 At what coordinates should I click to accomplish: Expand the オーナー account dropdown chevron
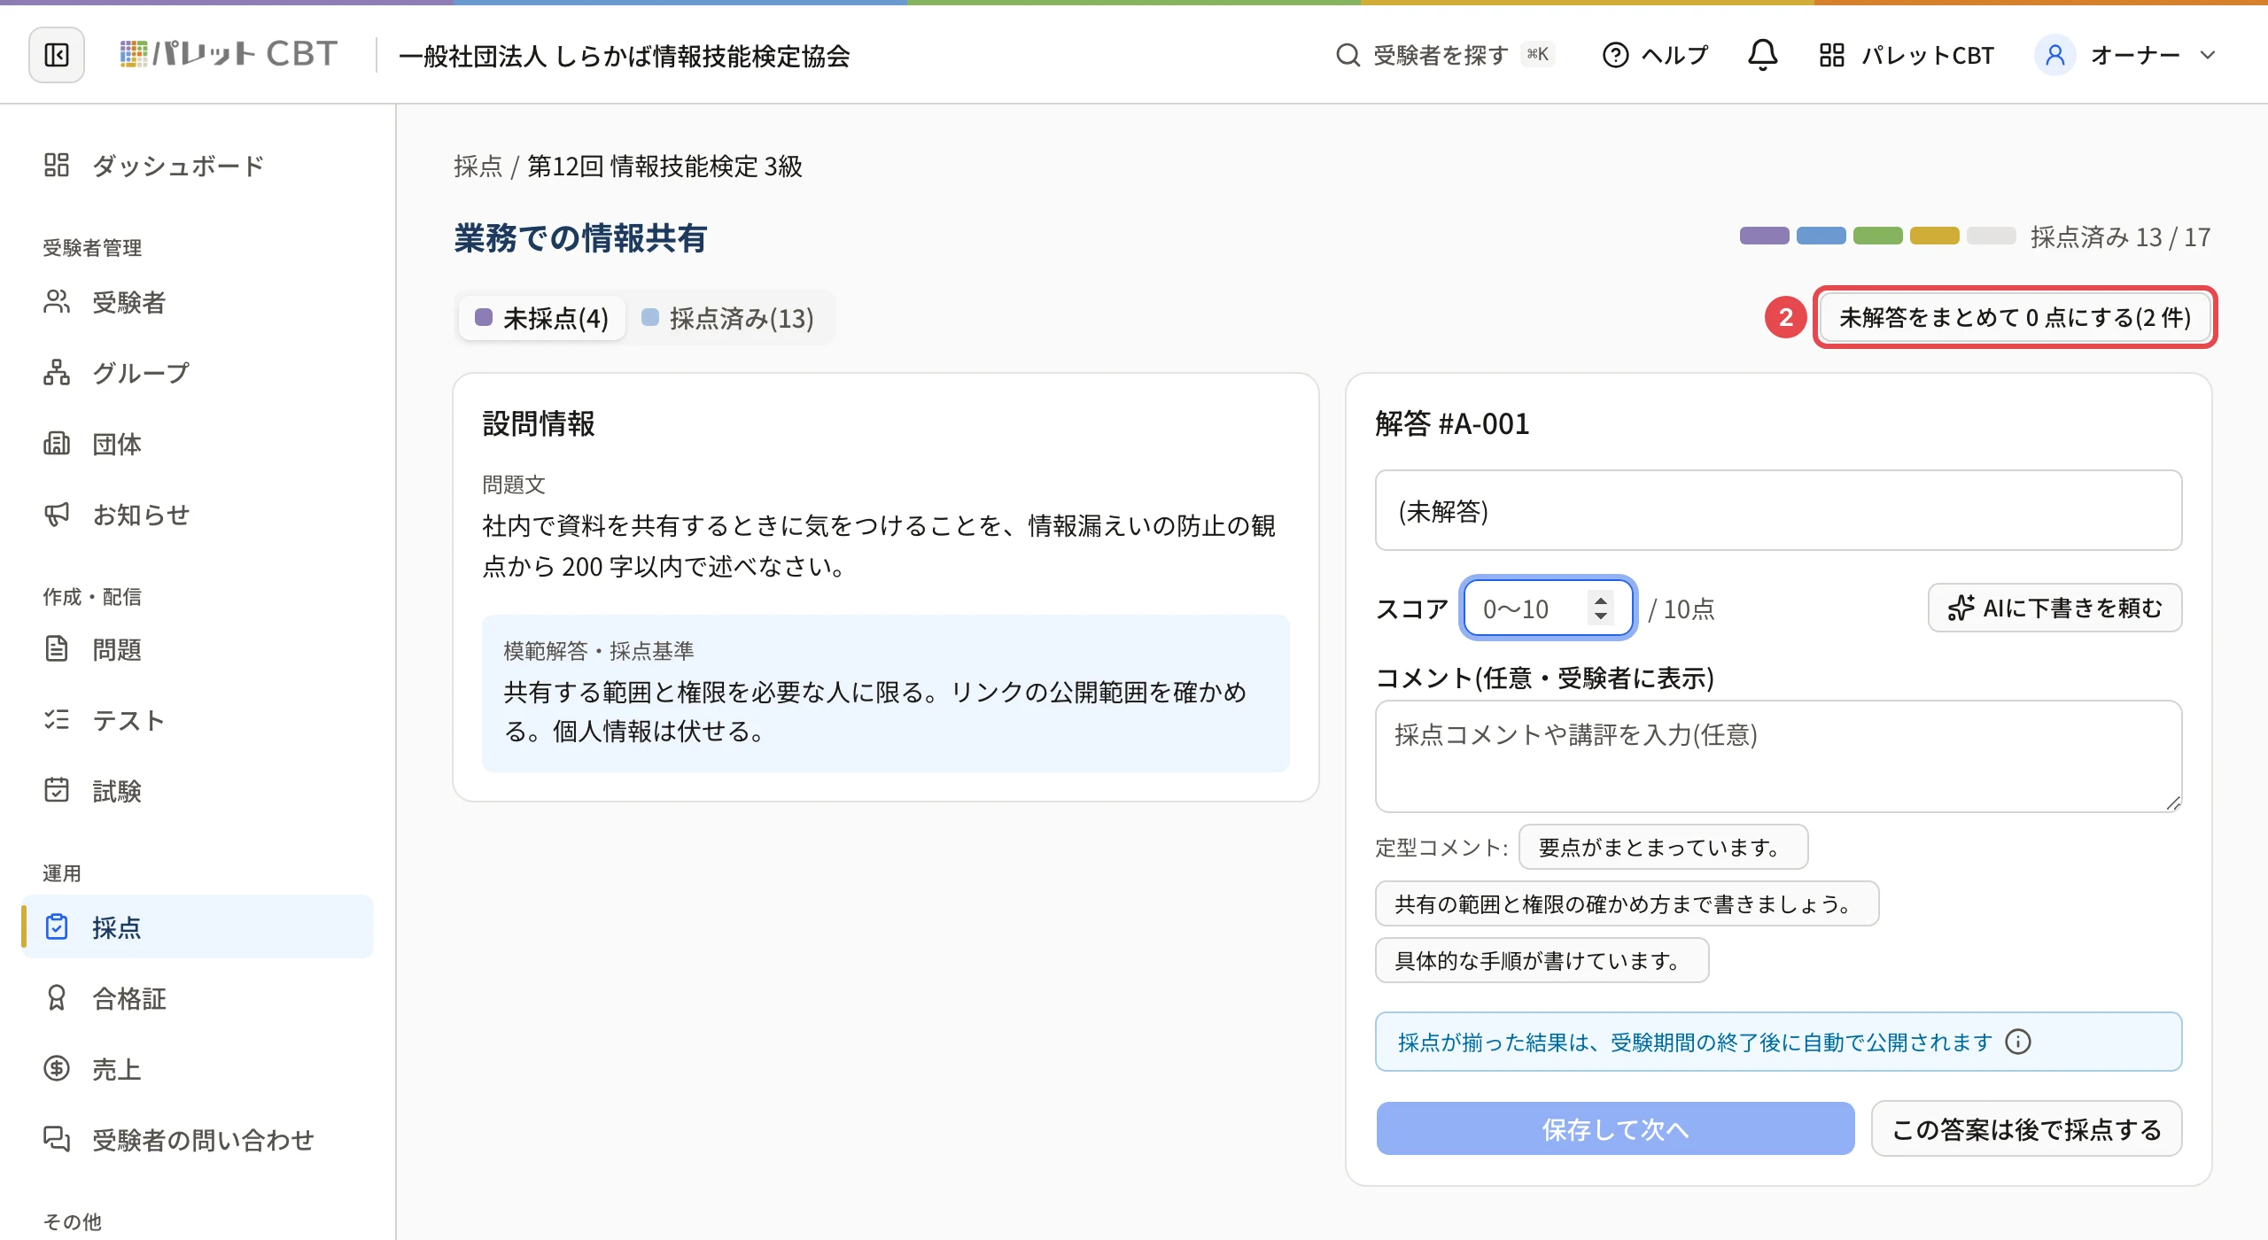(x=2207, y=55)
